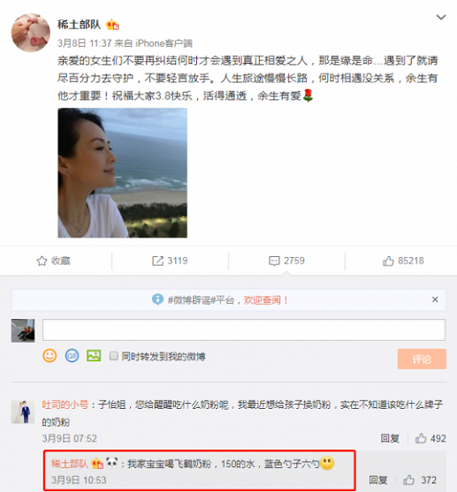
Task: Click the orange 评论 submit button
Action: (x=422, y=359)
